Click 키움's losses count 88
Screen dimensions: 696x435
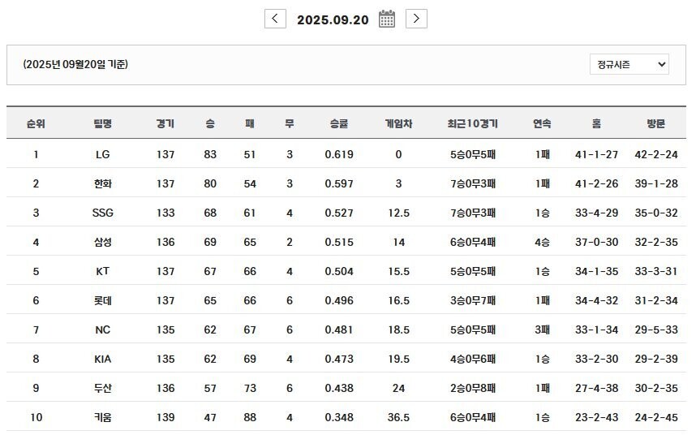250,417
